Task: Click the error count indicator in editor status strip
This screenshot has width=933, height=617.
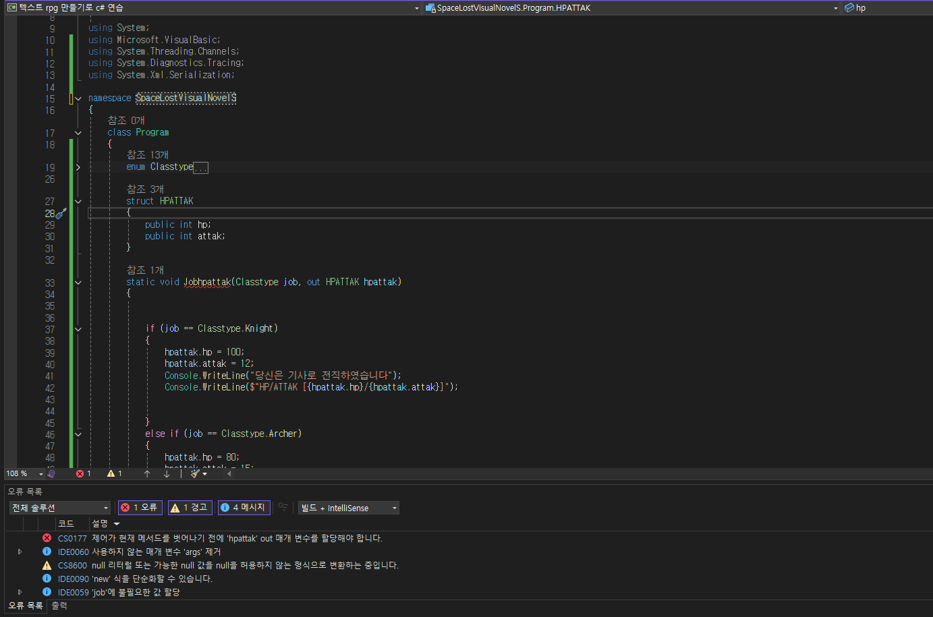Action: 84,473
